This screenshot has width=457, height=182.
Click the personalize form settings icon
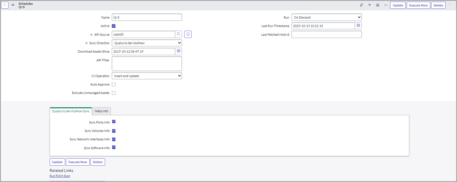tap(378, 5)
